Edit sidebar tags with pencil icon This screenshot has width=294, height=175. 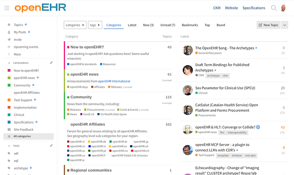click(51, 146)
